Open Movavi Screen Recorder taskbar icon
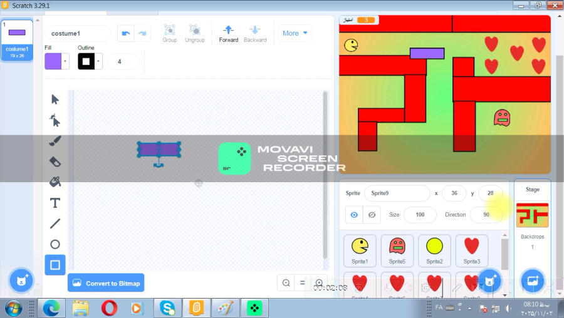 tap(254, 309)
